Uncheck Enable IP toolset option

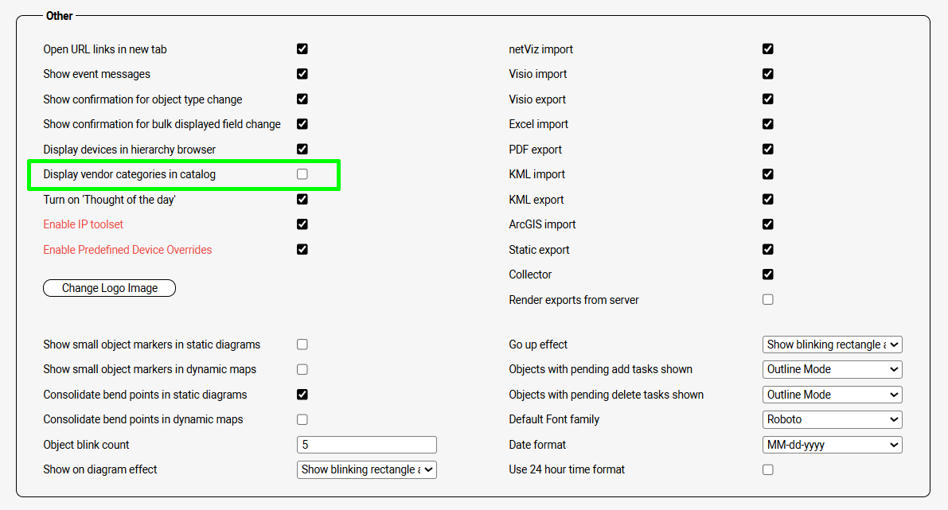[x=302, y=224]
